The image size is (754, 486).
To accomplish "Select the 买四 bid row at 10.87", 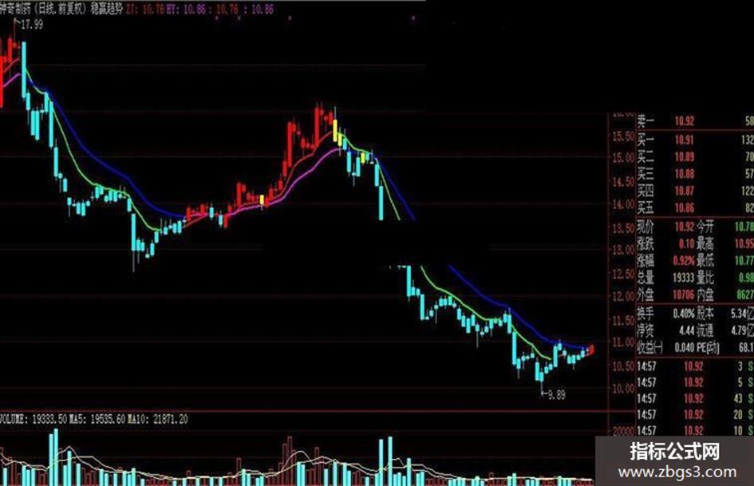I will pos(695,191).
